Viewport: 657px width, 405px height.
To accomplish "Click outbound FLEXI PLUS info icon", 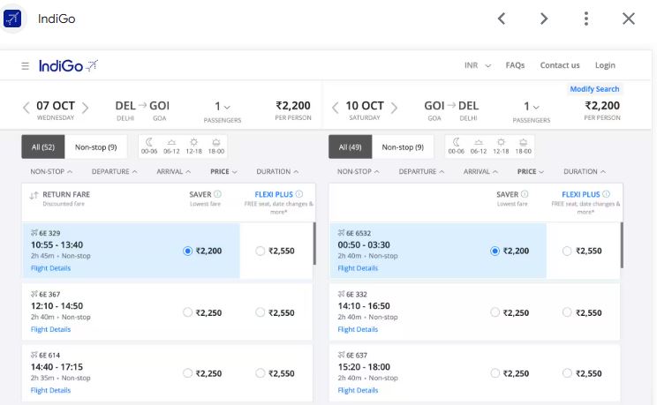I will click(x=298, y=194).
